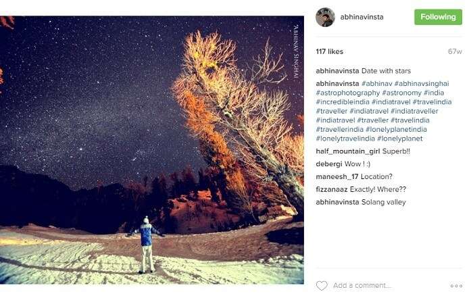Open the #lonelytravelindia hashtag

coord(345,139)
